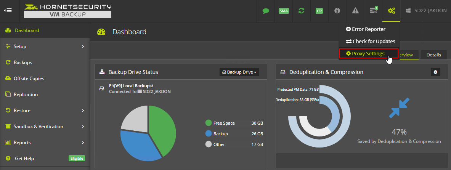Screen dimensions: 451x170
Task: Click the Reports bar chart icon
Action: pyautogui.click(x=8, y=143)
